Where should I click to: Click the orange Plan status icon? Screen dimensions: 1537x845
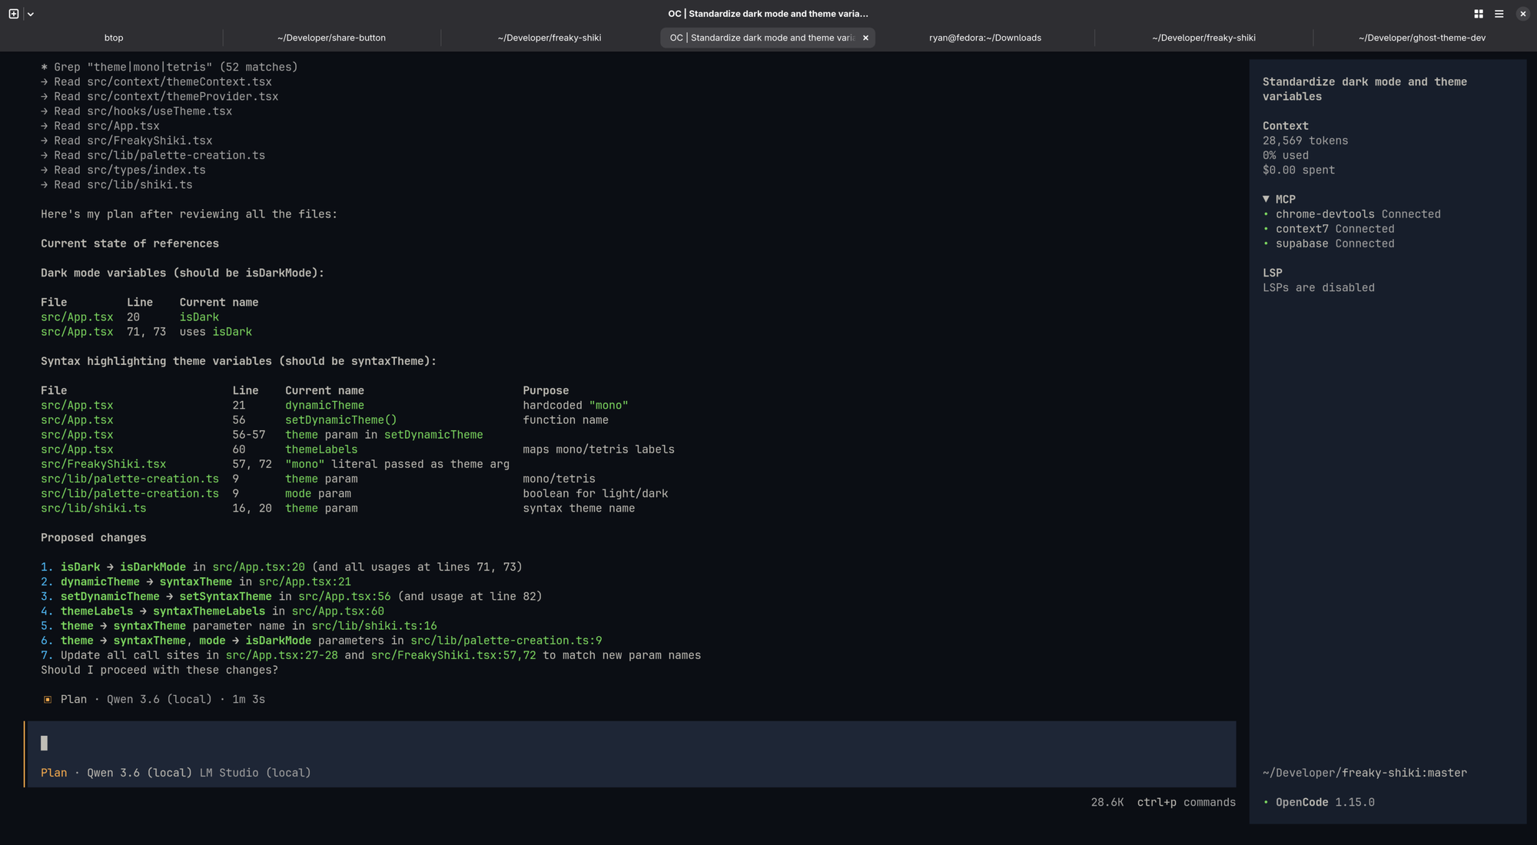[x=48, y=700]
